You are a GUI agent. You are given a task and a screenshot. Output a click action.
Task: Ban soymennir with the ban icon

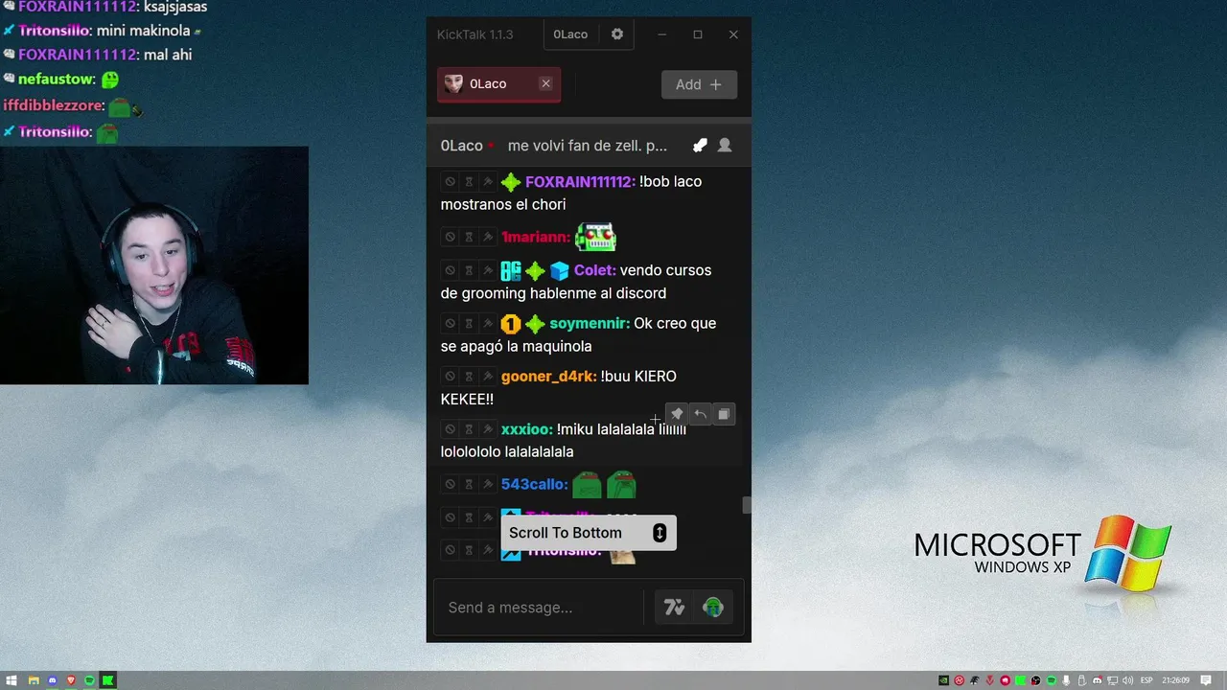[x=450, y=323]
